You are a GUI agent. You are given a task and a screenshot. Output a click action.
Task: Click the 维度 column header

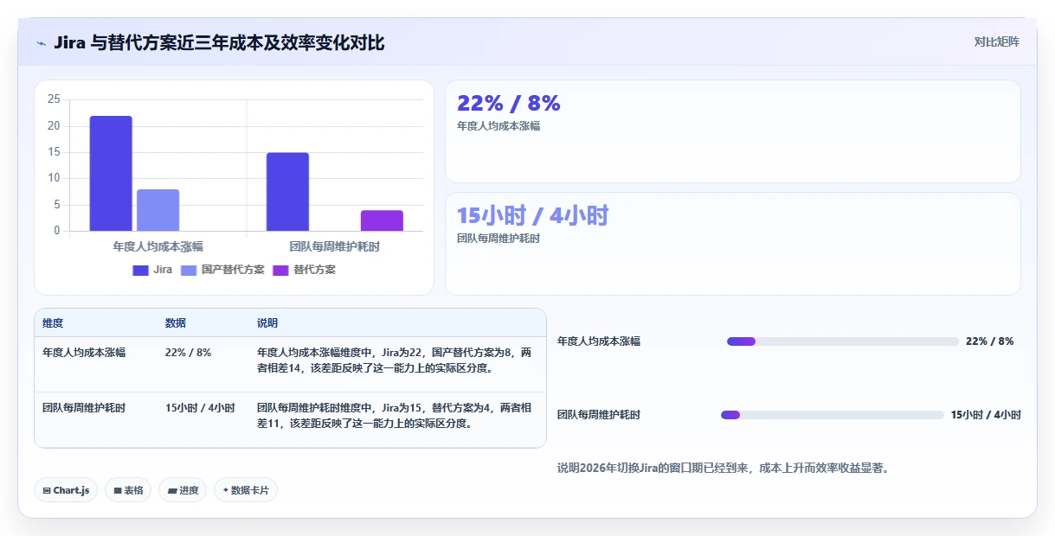pos(53,323)
